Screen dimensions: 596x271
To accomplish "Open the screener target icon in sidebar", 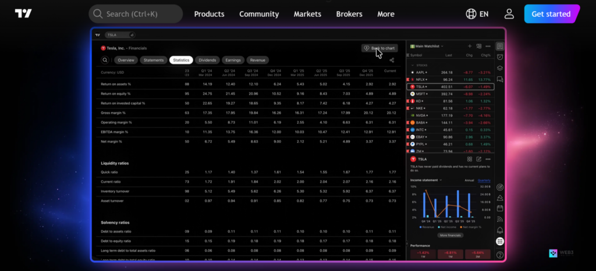I will click(500, 187).
